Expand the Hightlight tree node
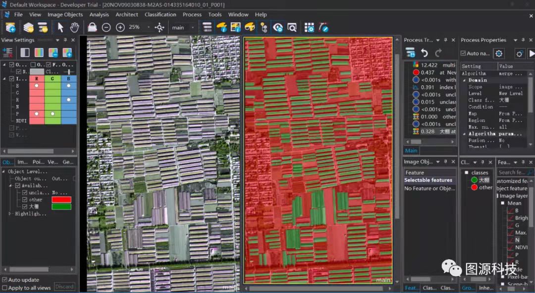This screenshot has height=293, width=535. (x=10, y=214)
